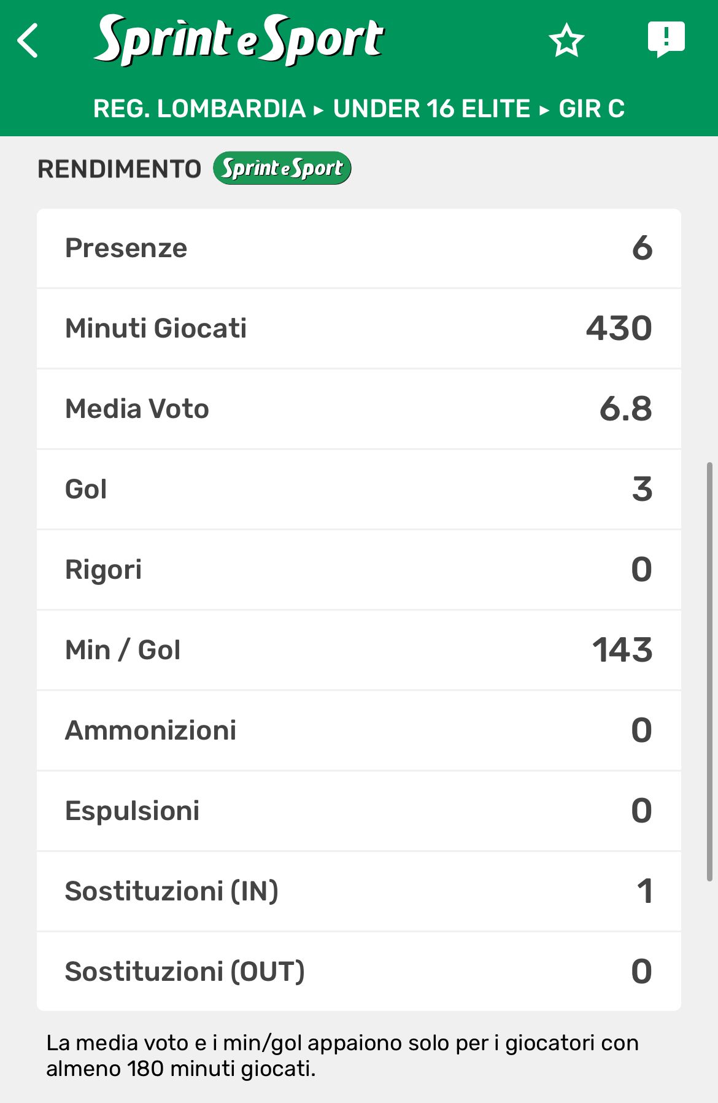Select the Espulsioni row
This screenshot has height=1103, width=718.
[x=359, y=811]
